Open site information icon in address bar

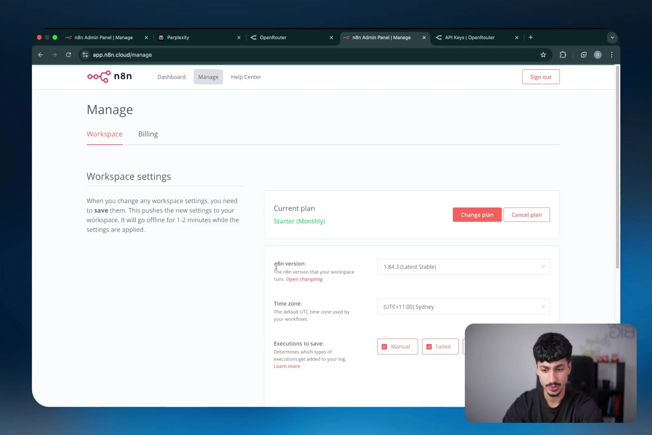click(x=85, y=55)
